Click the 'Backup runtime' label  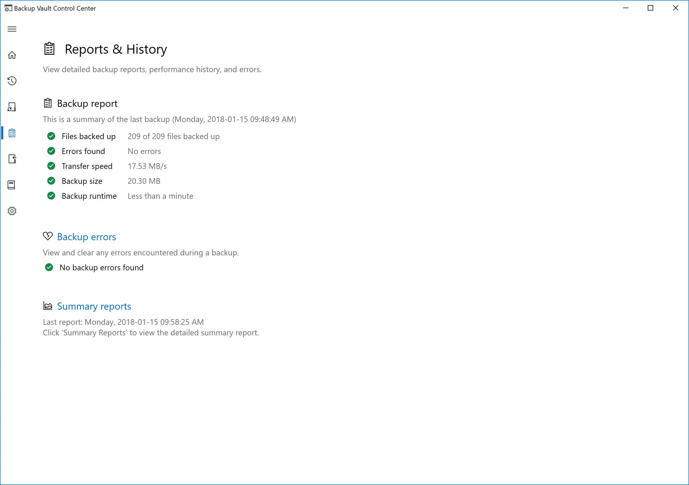click(89, 196)
